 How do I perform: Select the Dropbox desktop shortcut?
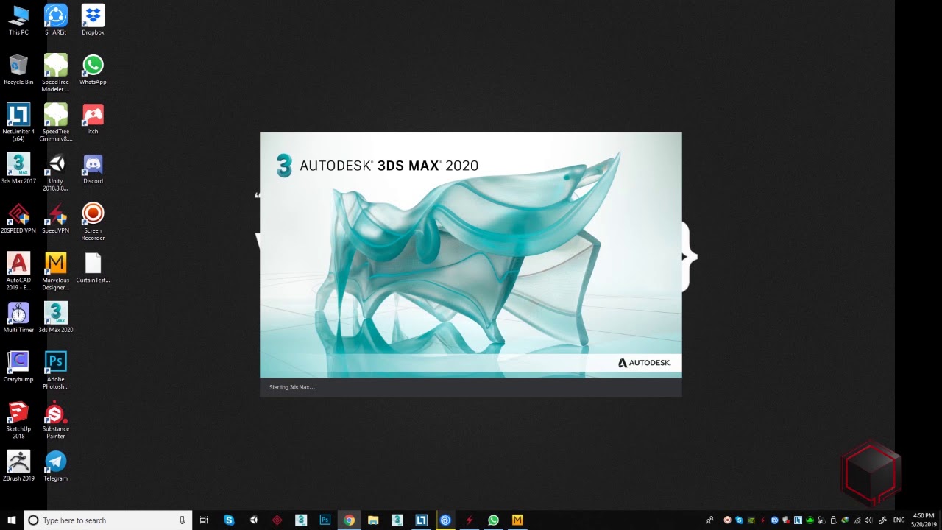pyautogui.click(x=93, y=20)
